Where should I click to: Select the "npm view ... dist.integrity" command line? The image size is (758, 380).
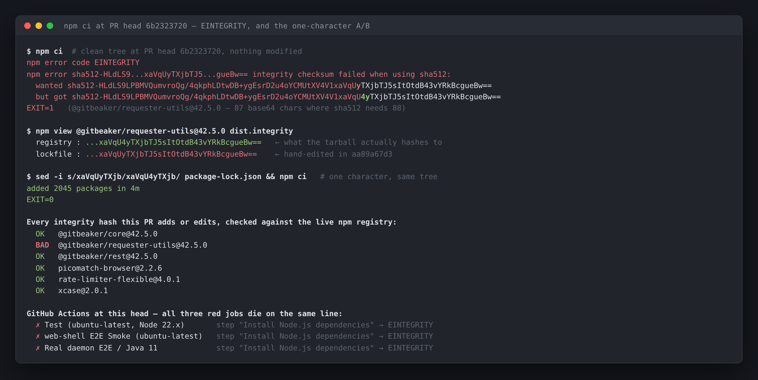coord(160,131)
